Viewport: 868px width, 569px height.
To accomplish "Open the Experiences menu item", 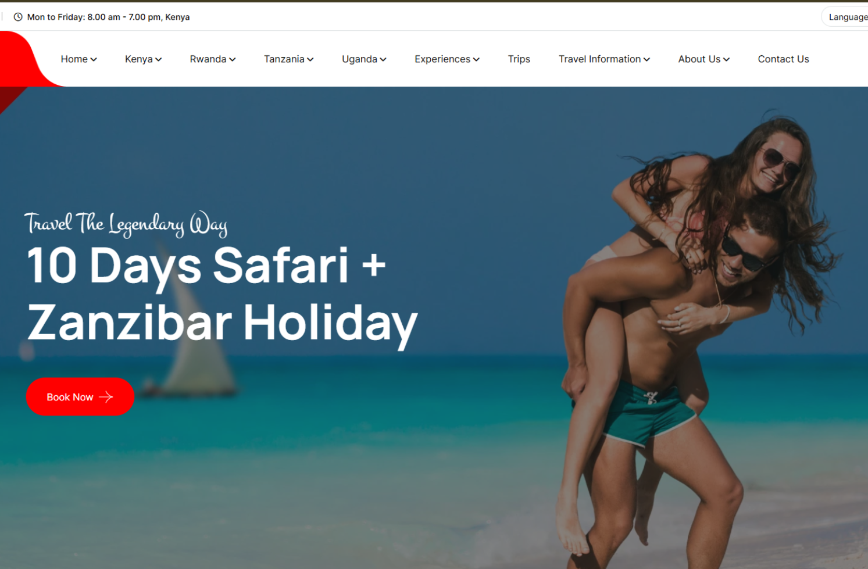I will (x=442, y=59).
